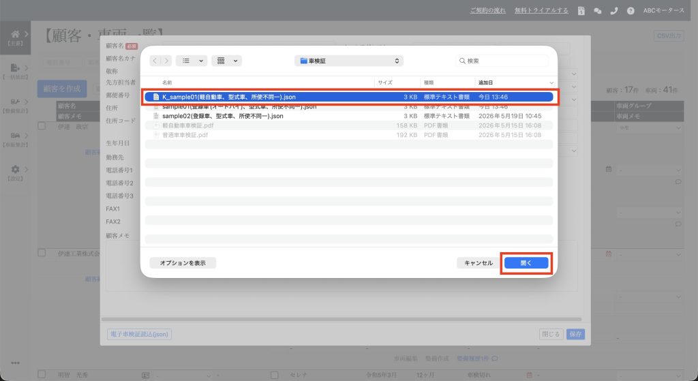Image resolution: width=698 pixels, height=381 pixels.
Task: Select K_sample01(軽自動車、型式車、所使不同一).json file
Action: tap(349, 97)
